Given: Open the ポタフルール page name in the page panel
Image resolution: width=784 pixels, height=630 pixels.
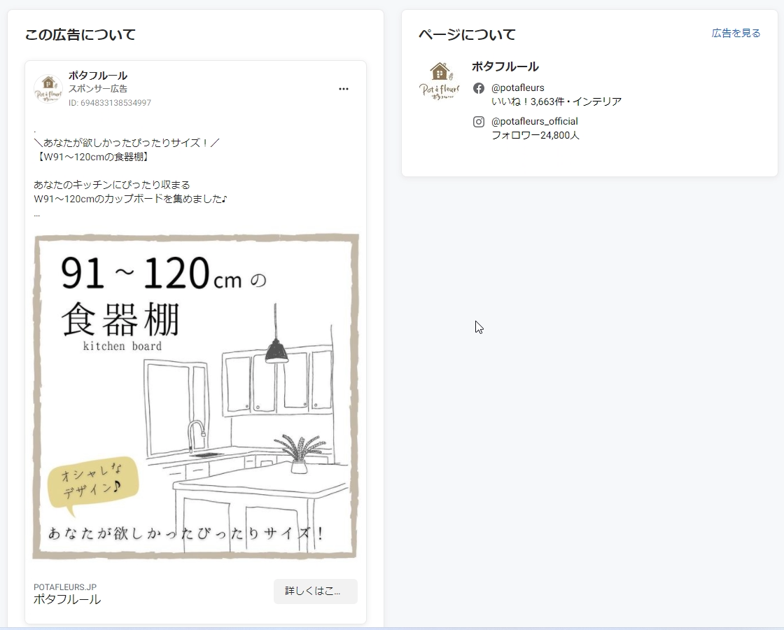Looking at the screenshot, I should coord(505,66).
